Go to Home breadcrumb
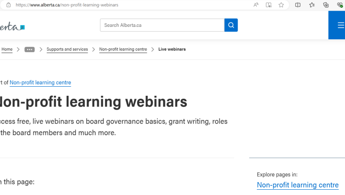Viewport: 345px width, 195px height. tap(7, 49)
